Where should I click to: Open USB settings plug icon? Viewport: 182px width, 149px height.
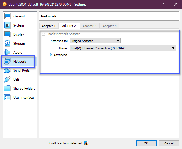click(x=7, y=80)
